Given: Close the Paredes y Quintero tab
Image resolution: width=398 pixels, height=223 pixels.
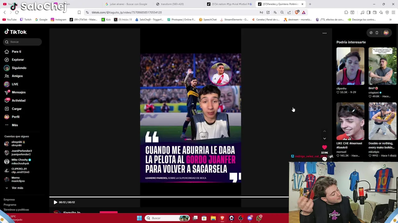Looking at the screenshot, I should [x=302, y=4].
